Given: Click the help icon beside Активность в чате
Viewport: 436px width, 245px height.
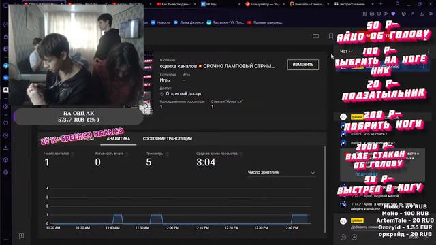Looking at the screenshot, I should 127,154.
